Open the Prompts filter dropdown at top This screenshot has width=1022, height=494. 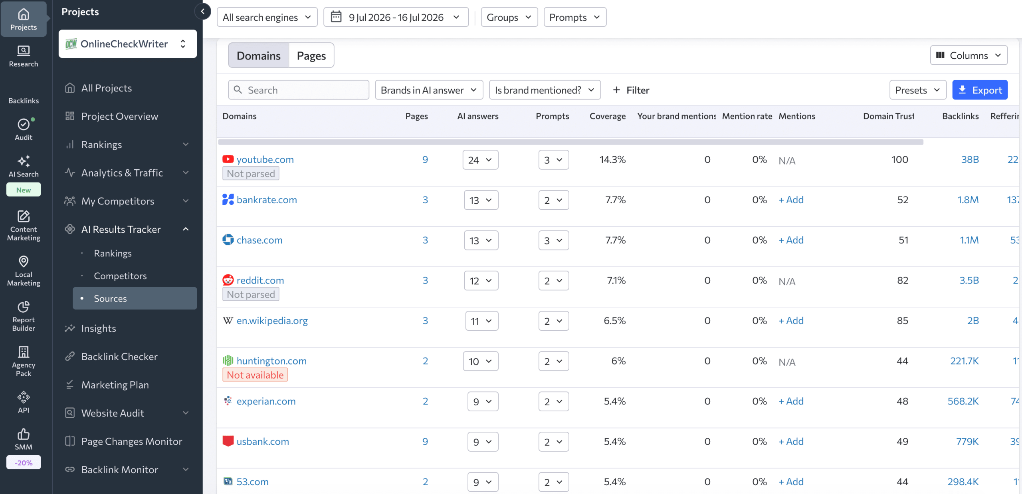(574, 17)
